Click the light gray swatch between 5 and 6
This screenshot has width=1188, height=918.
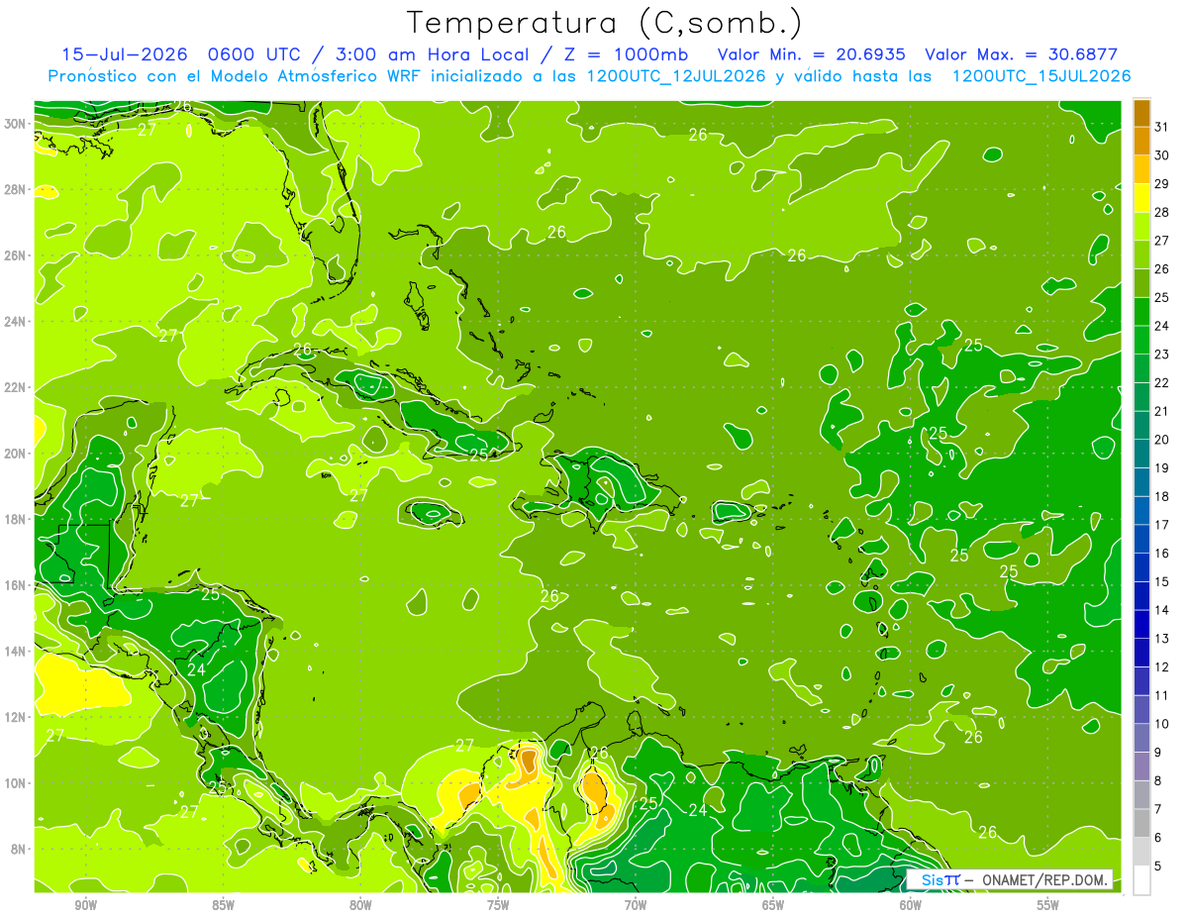pyautogui.click(x=1141, y=852)
